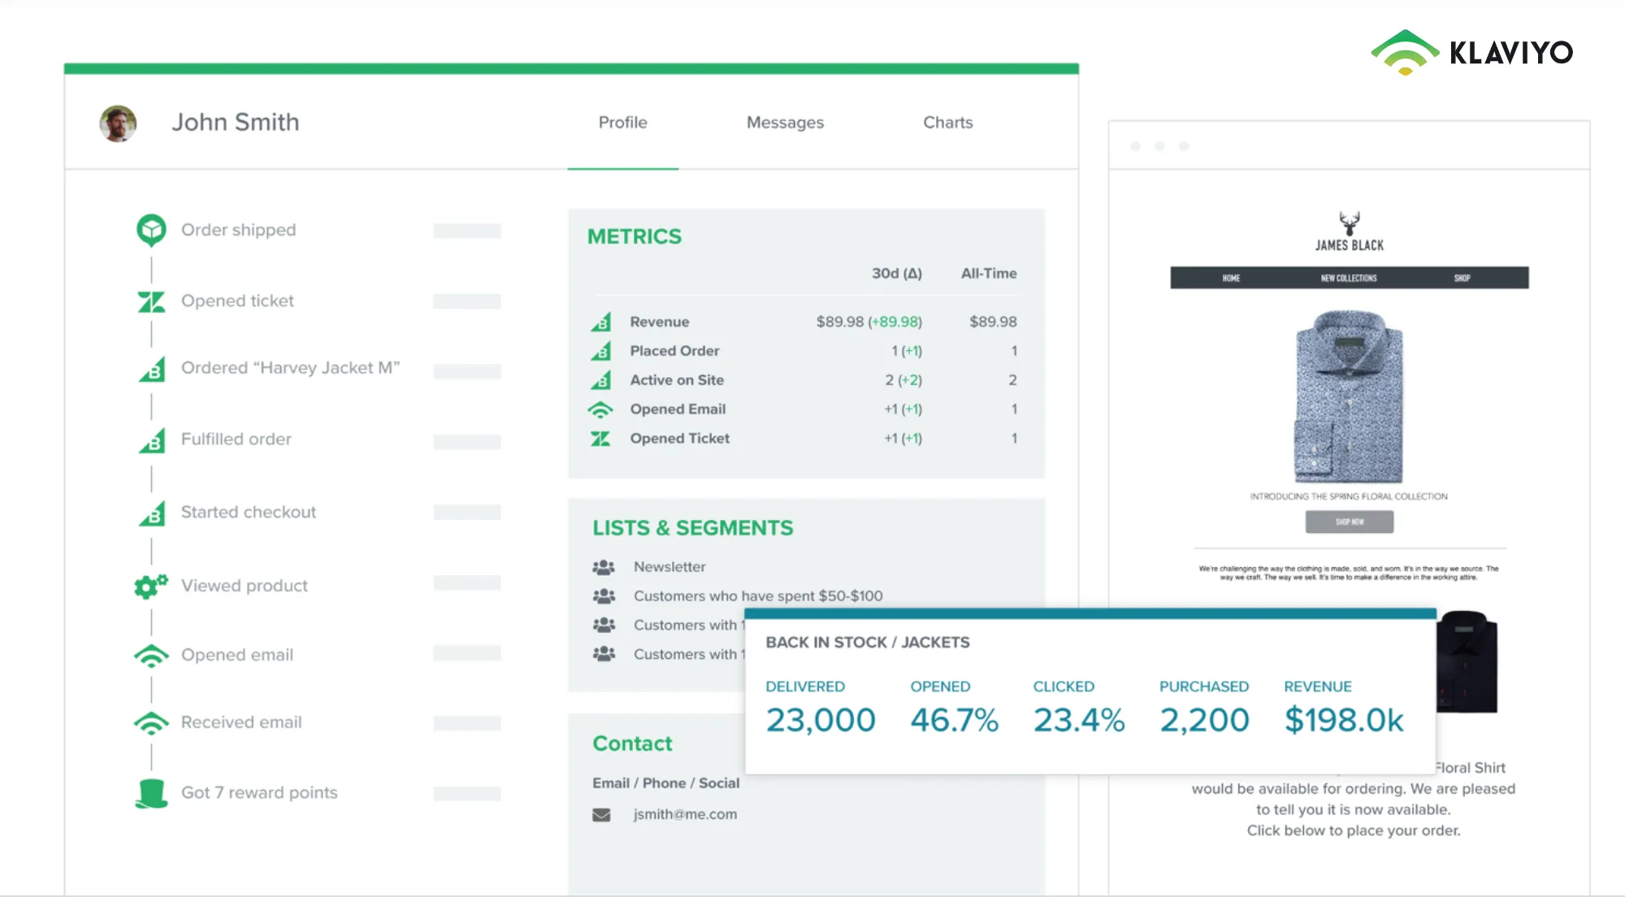The height and width of the screenshot is (897, 1625).
Task: Click the $198.0k revenue value
Action: pos(1344,721)
